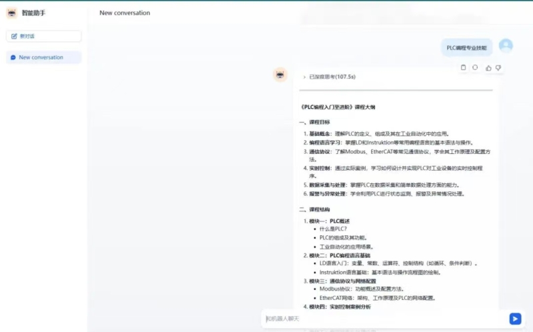Click the 报警与异常处理 list item

click(x=384, y=194)
